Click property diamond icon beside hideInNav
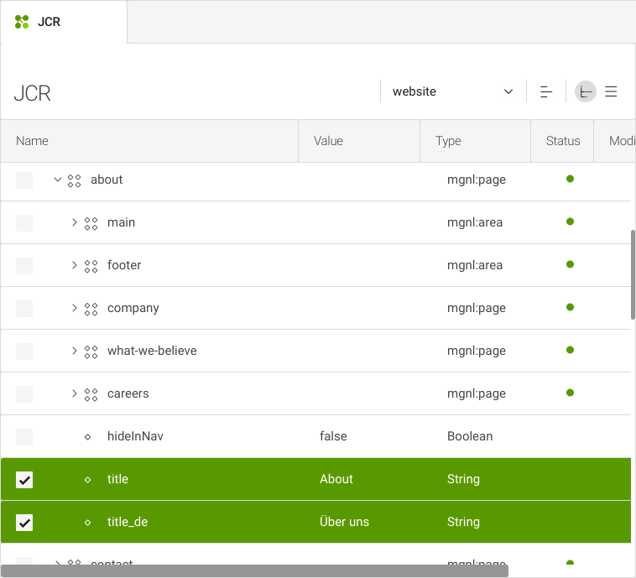The width and height of the screenshot is (636, 578). 87,437
